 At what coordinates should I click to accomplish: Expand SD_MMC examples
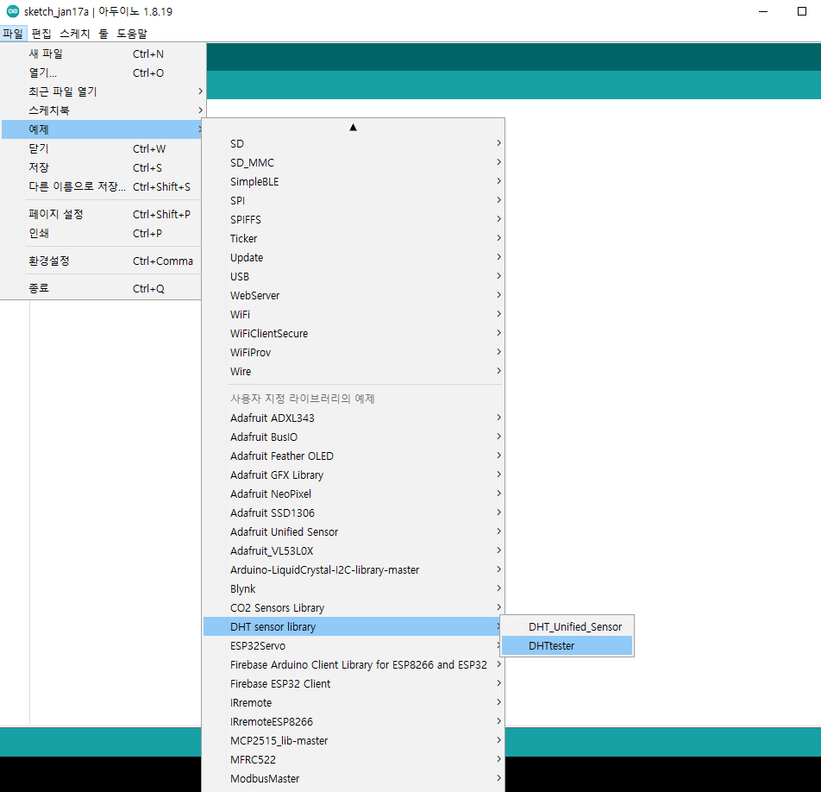tap(354, 162)
